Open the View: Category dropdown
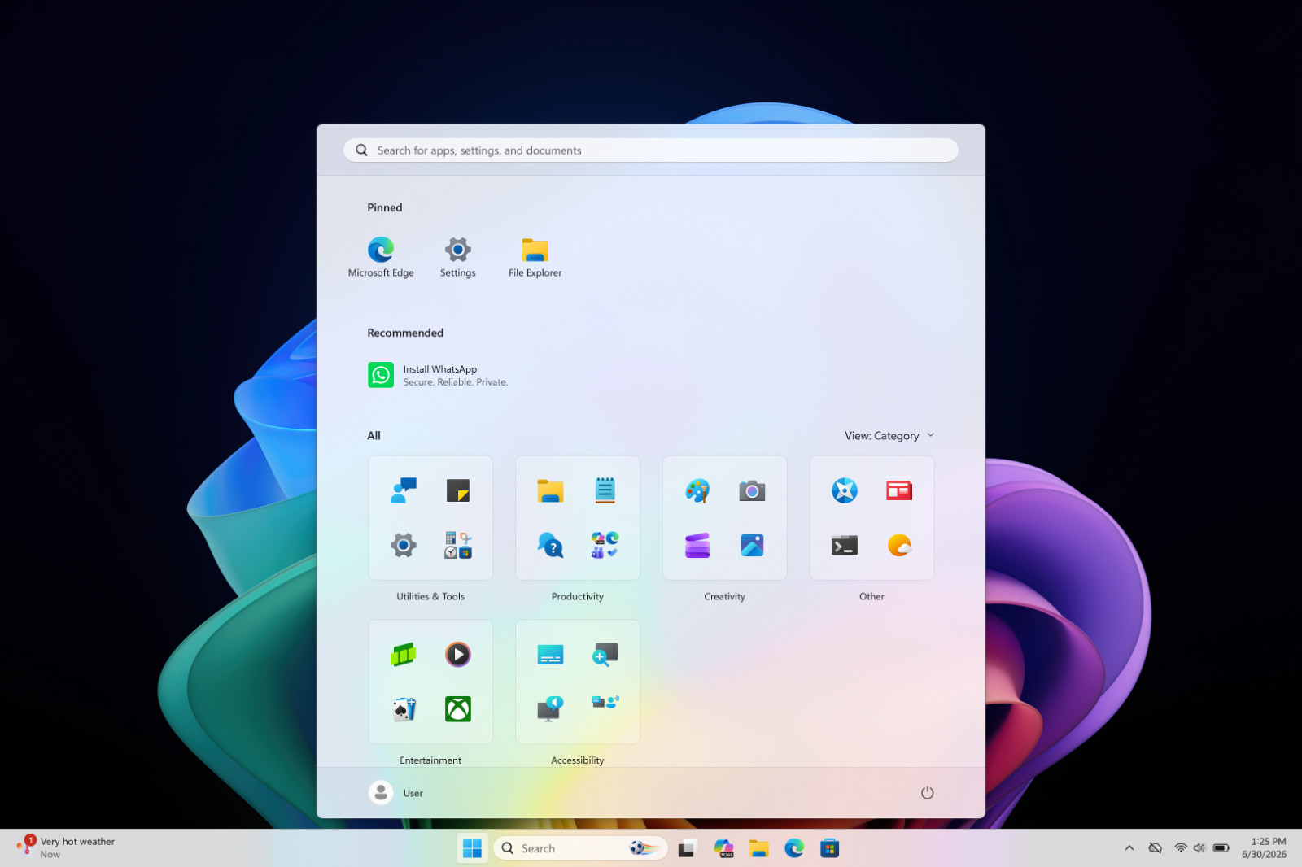Screen dimensions: 1302x867 click(x=889, y=436)
